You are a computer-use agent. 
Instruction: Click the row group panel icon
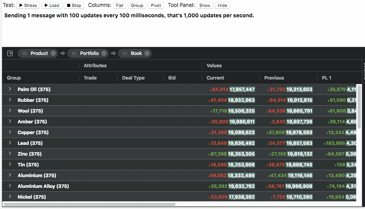(10, 53)
